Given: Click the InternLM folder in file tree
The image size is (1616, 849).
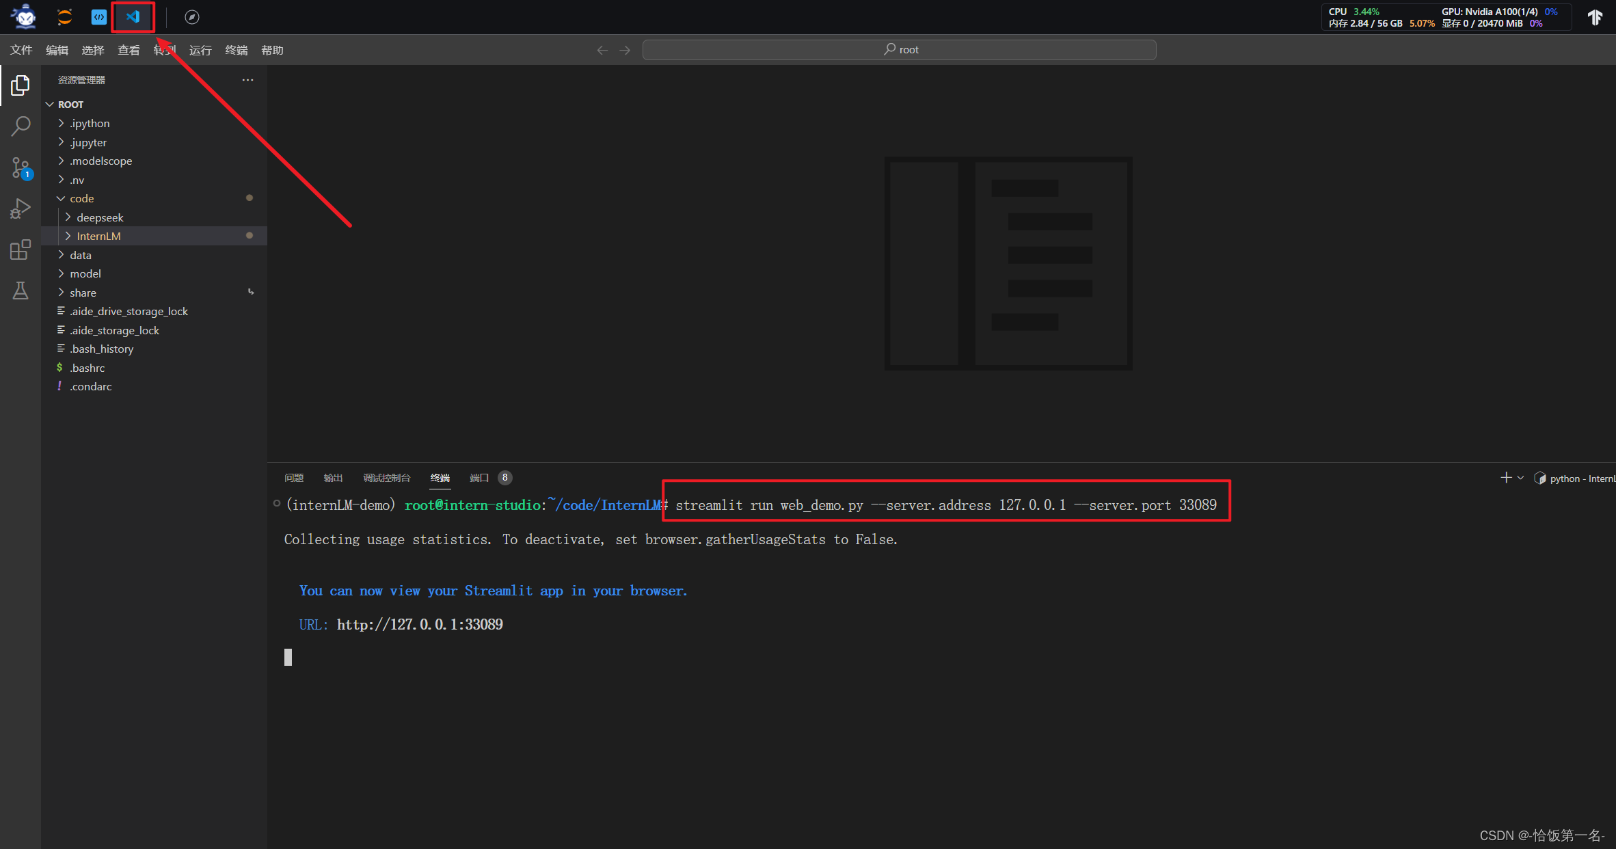Looking at the screenshot, I should click(x=100, y=235).
